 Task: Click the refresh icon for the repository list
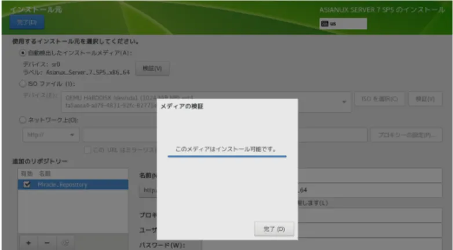coord(65,243)
